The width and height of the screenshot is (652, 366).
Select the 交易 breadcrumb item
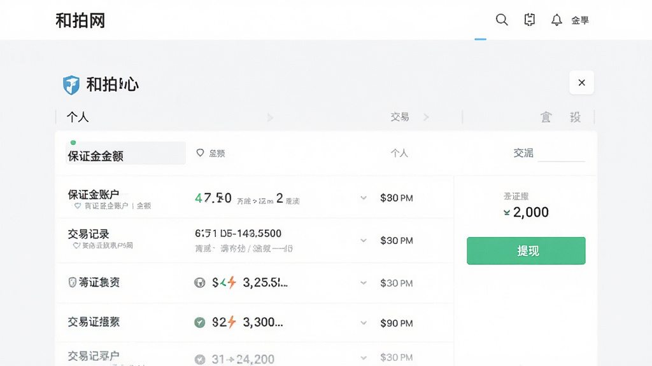coord(400,117)
